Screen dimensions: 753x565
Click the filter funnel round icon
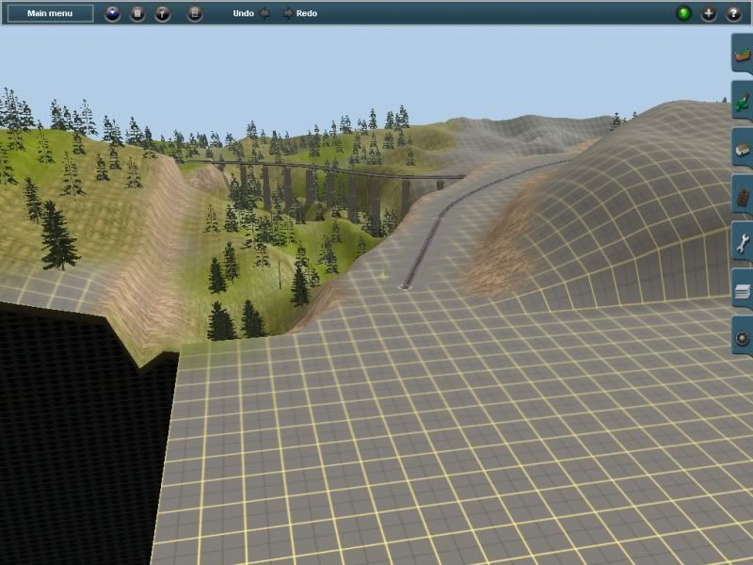coord(162,14)
